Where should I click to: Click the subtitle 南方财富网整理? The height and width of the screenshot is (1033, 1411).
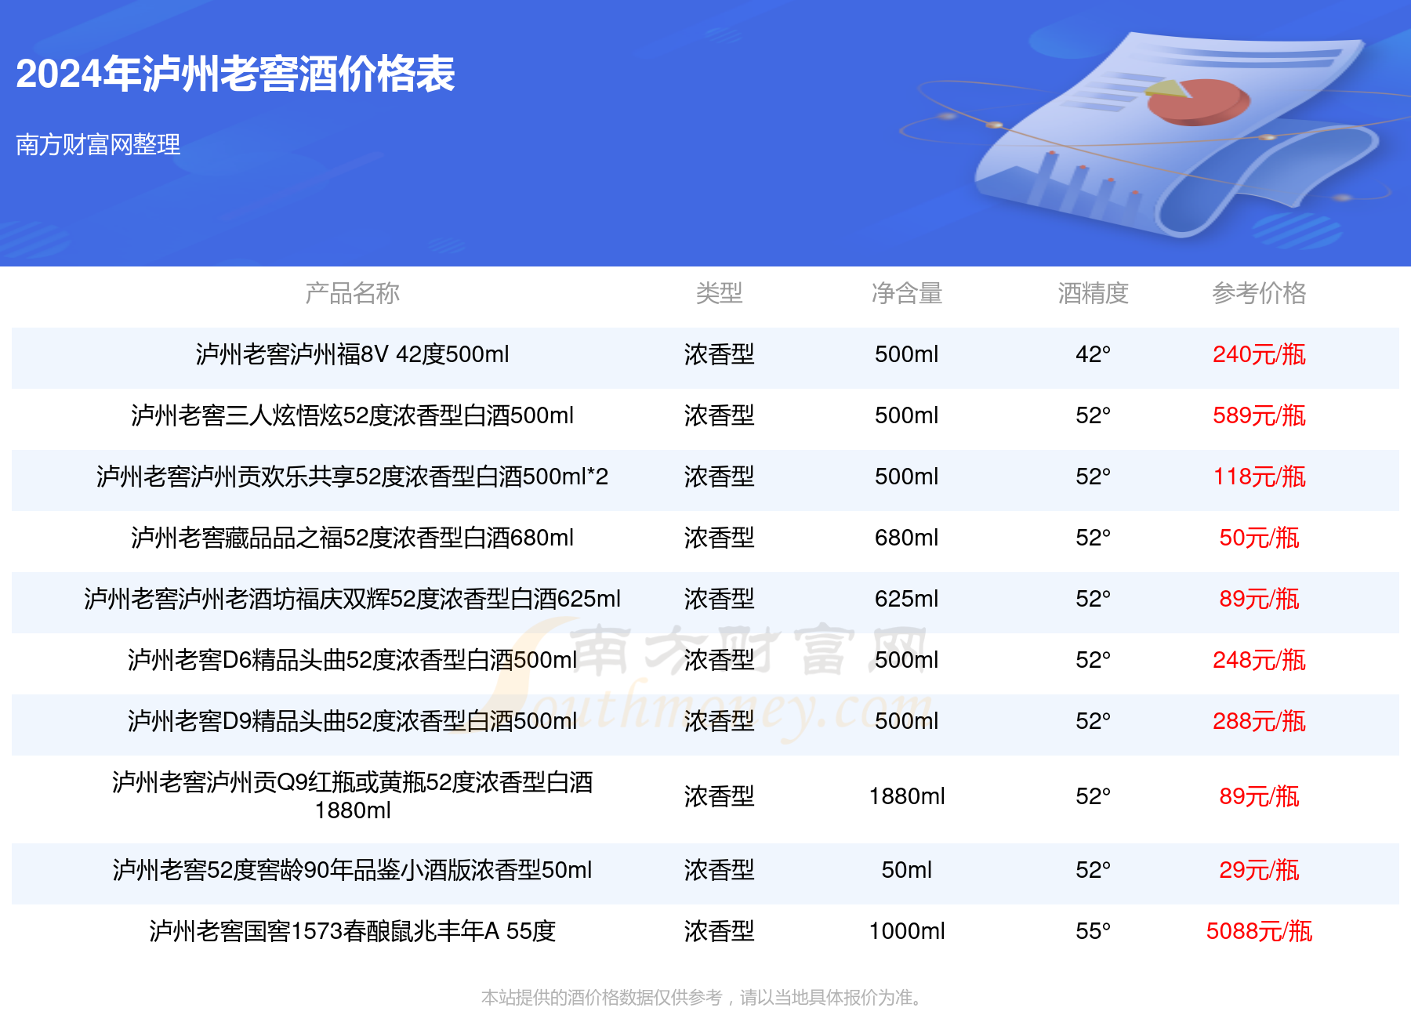pos(98,144)
